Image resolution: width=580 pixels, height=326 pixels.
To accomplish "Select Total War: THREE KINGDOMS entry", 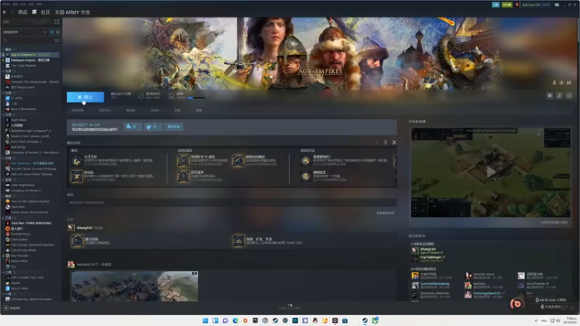I will [30, 223].
